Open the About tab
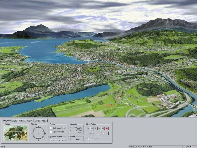The image size is (197, 148). tap(44, 121)
